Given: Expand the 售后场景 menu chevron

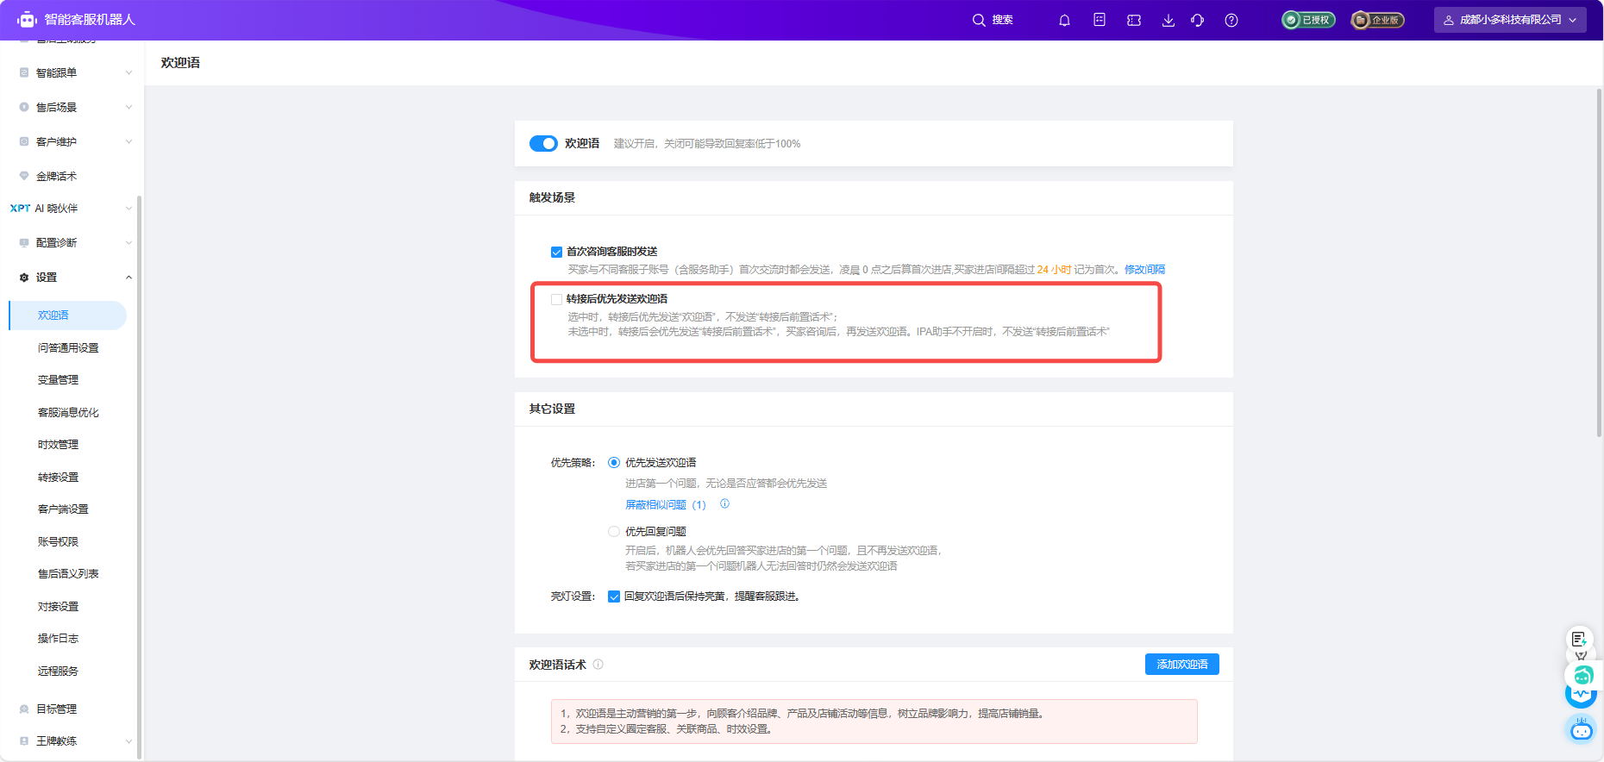Looking at the screenshot, I should click(128, 107).
